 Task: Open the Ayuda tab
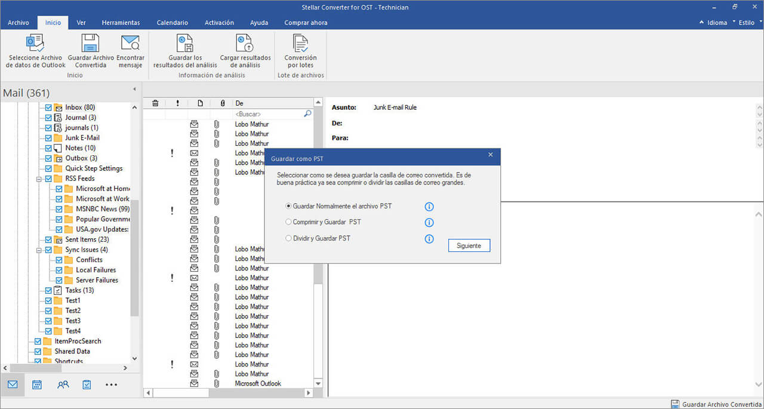coord(259,23)
